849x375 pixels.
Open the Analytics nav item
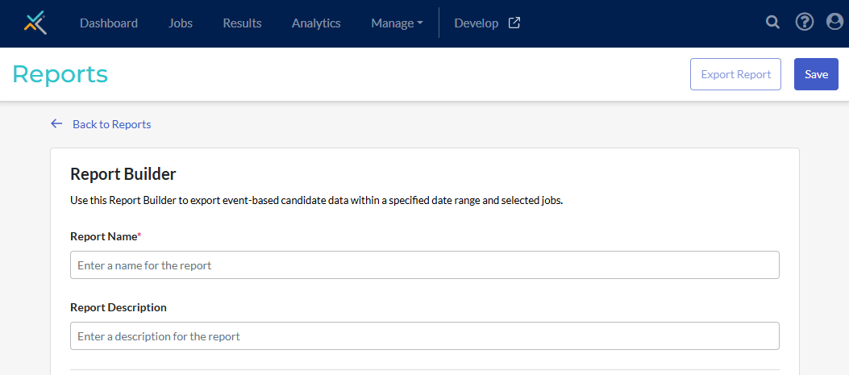316,23
